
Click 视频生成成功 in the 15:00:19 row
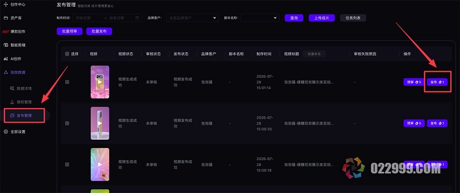[x=128, y=165]
